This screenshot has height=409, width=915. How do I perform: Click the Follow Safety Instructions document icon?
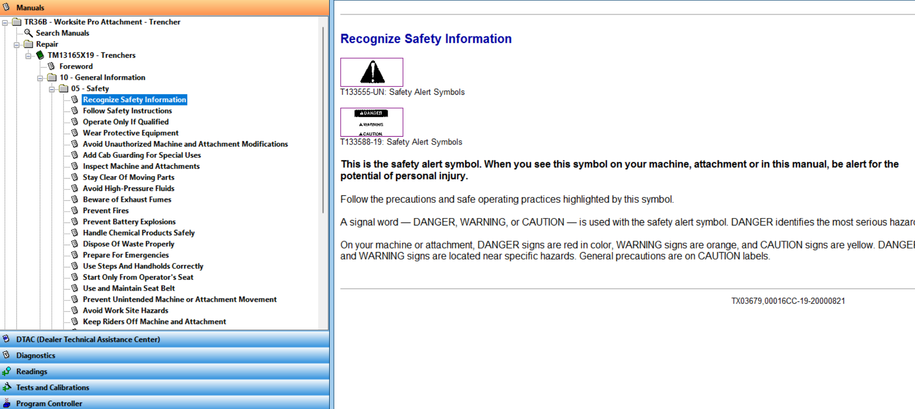click(75, 111)
